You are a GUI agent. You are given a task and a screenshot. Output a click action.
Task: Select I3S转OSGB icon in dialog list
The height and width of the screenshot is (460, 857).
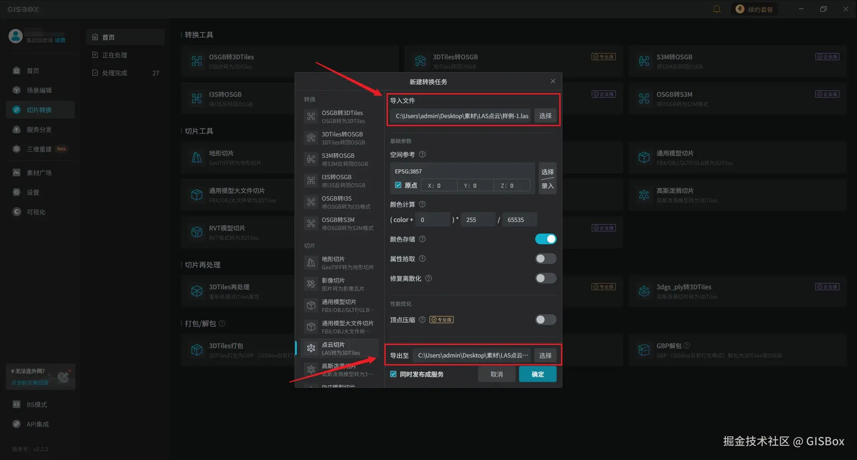[311, 181]
